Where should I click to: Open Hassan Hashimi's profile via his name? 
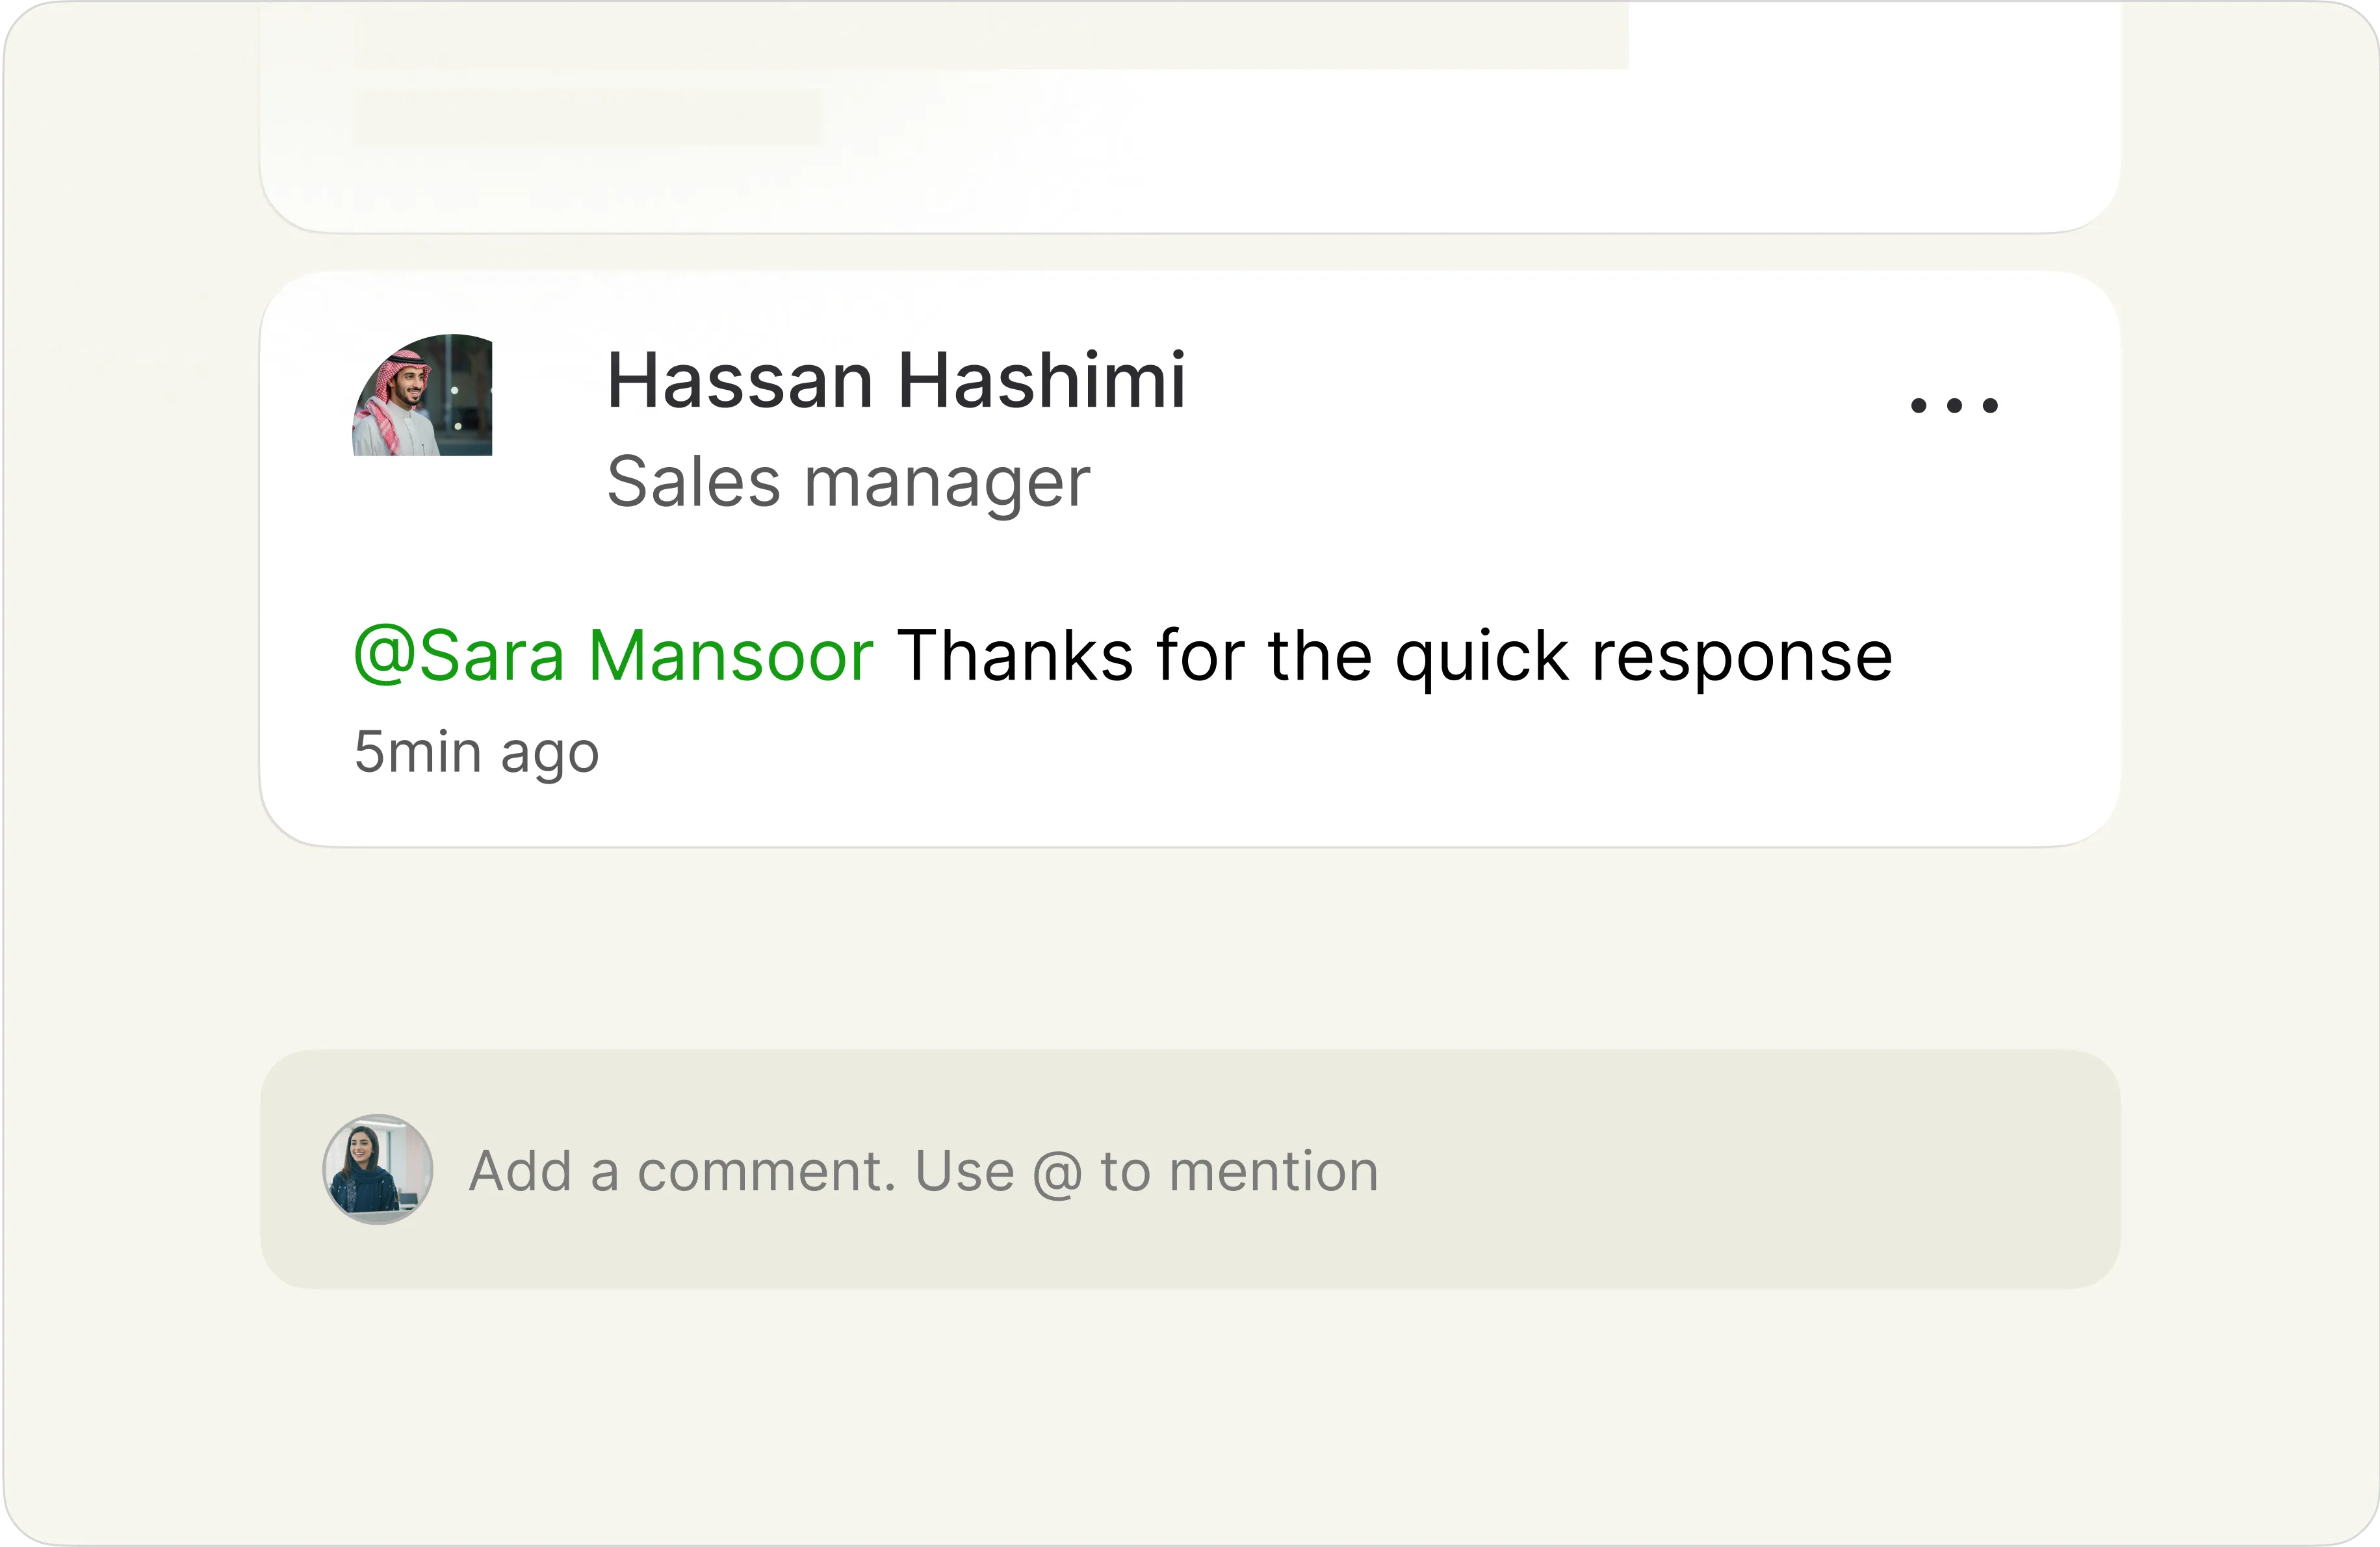tap(896, 381)
